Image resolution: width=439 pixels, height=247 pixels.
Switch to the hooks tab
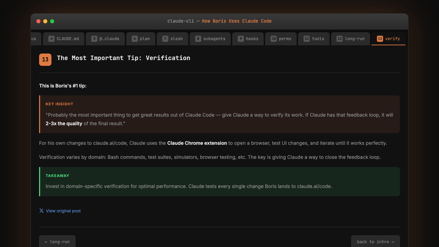[248, 39]
